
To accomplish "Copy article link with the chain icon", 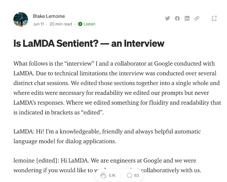I will click(x=197, y=18).
